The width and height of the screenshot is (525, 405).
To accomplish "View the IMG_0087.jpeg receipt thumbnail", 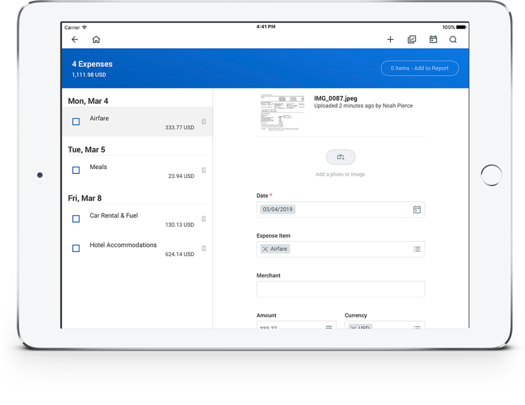I will point(282,112).
